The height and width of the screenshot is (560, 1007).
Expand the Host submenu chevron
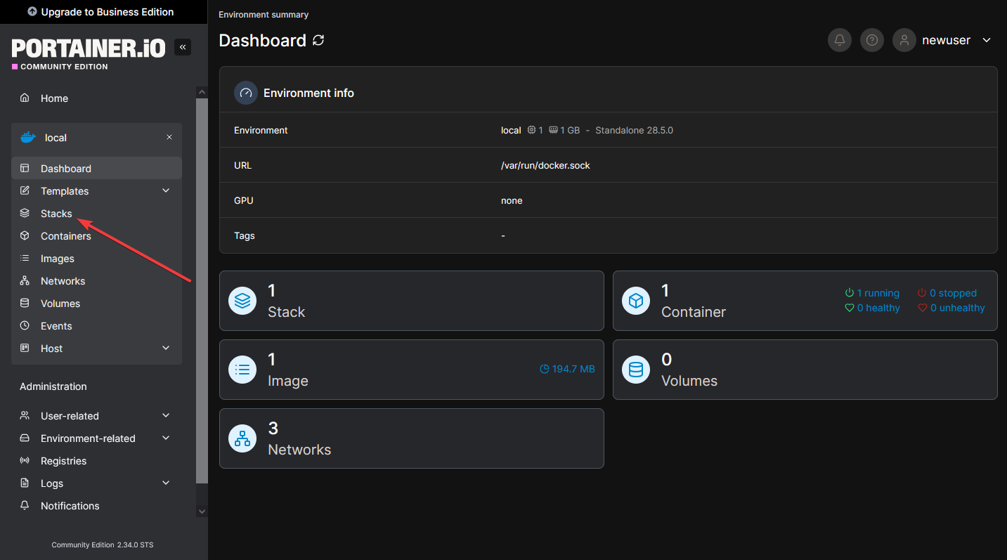166,349
